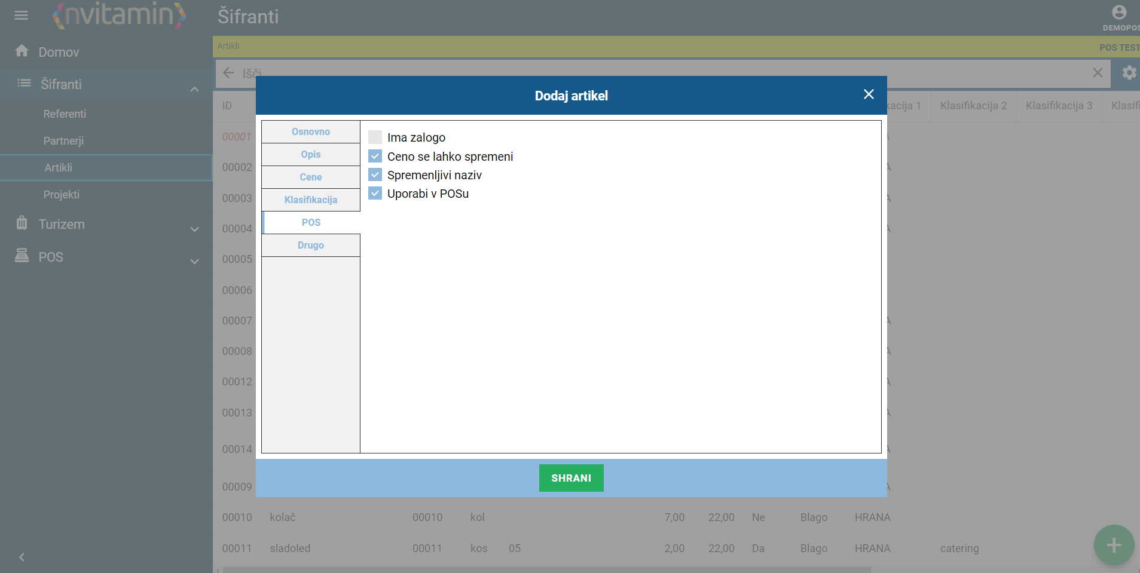Select row with ID 00005

click(x=237, y=259)
